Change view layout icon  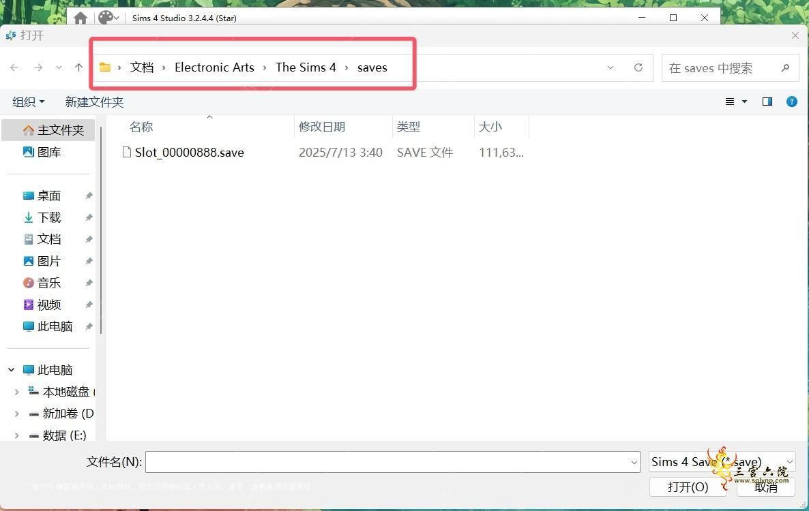pos(730,102)
